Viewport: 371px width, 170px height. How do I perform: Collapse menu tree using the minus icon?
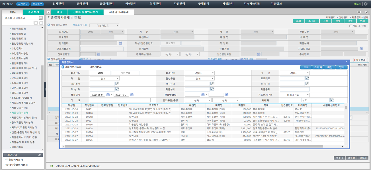pyautogui.click(x=36, y=23)
